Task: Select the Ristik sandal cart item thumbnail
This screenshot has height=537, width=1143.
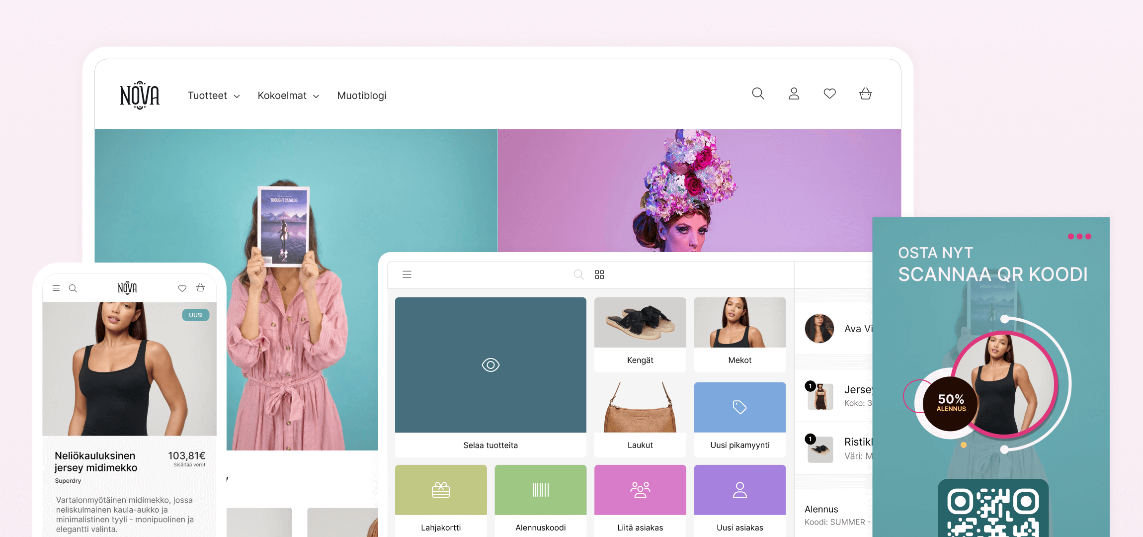Action: coord(820,449)
